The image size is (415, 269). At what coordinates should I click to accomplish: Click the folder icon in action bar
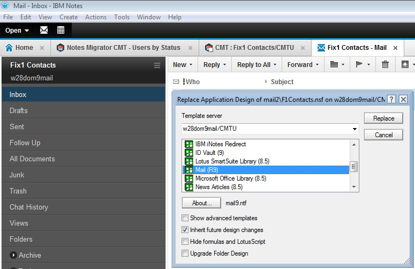pos(334,64)
